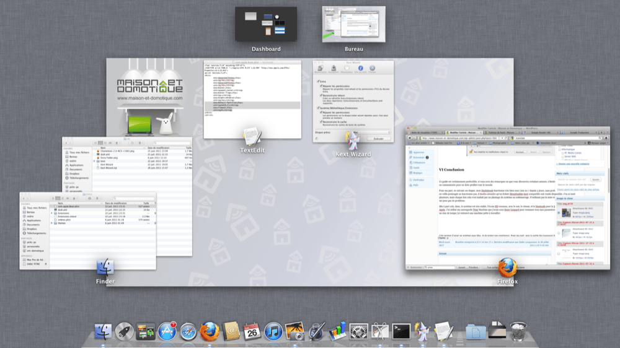
Task: Select vm-domotique in the Extra Finder window sidebar
Action: point(35,251)
